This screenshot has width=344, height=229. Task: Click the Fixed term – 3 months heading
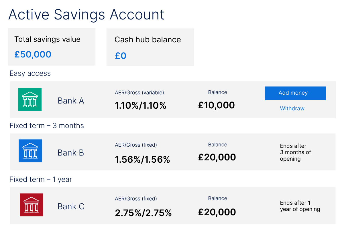(47, 126)
